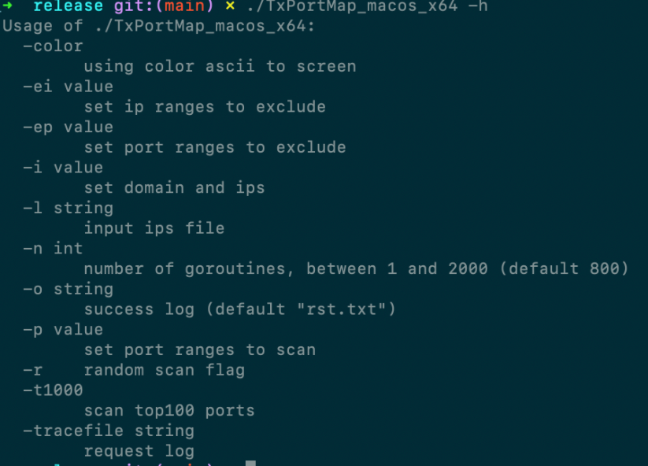Click the terminal cursor block
This screenshot has width=648, height=466.
[250, 463]
